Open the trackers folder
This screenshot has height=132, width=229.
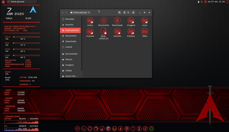pyautogui.click(x=131, y=33)
